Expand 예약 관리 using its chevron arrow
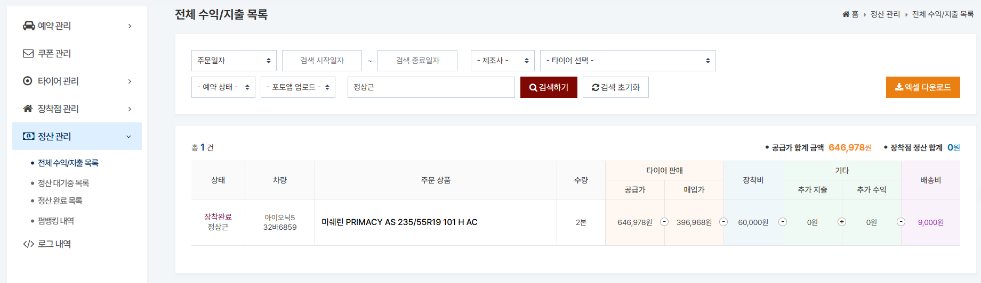Viewport: 981px width, 283px height. [x=130, y=26]
